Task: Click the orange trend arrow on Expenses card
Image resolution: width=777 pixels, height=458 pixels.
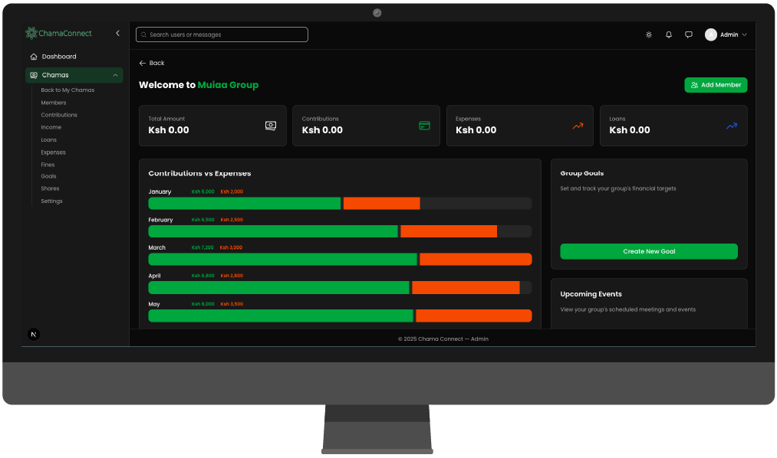Action: pos(577,125)
